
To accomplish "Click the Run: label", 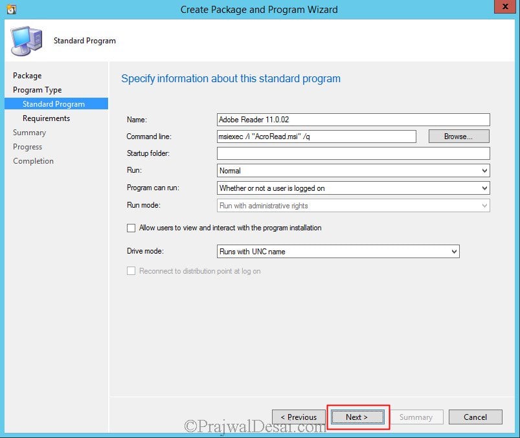I will point(134,170).
